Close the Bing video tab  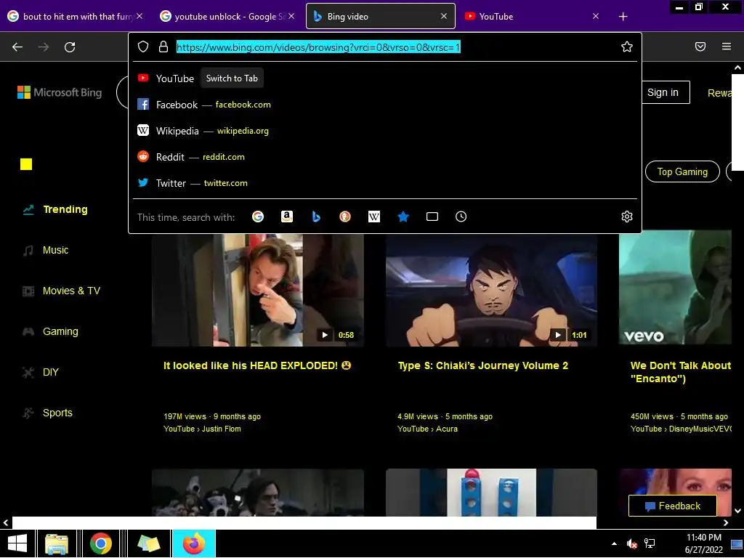pyautogui.click(x=444, y=16)
